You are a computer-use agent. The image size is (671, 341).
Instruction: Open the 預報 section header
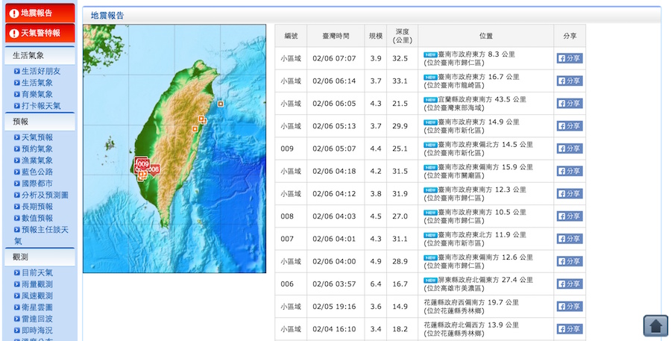40,122
